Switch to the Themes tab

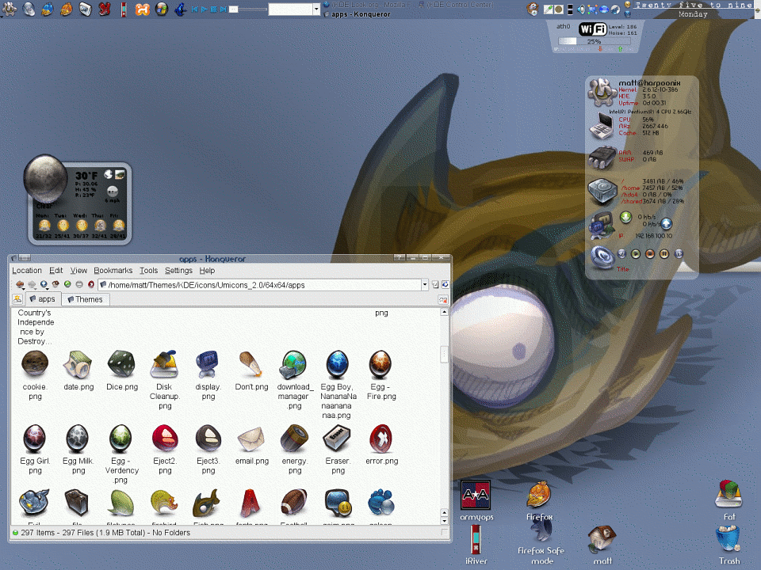86,299
